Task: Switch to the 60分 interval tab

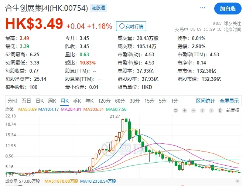Action: (120, 101)
